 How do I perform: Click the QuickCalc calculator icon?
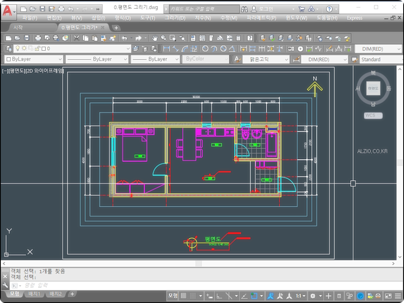pos(238,38)
